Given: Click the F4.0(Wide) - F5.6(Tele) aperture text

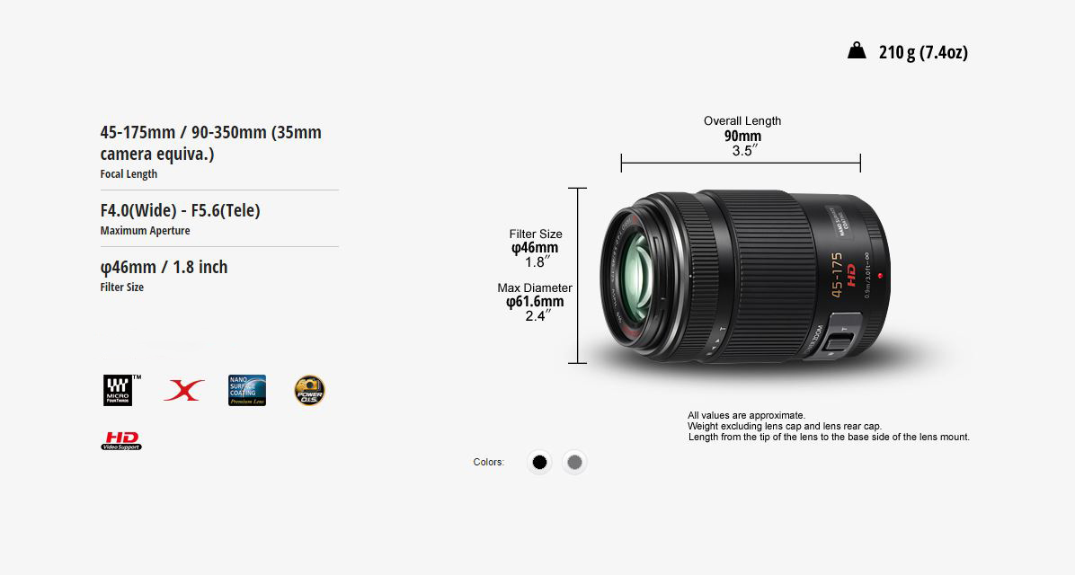Looking at the screenshot, I should pyautogui.click(x=181, y=209).
